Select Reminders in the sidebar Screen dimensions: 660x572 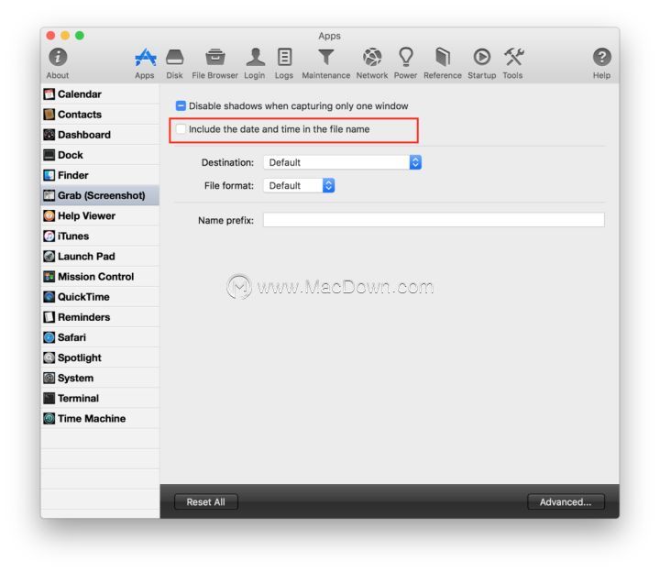click(100, 317)
